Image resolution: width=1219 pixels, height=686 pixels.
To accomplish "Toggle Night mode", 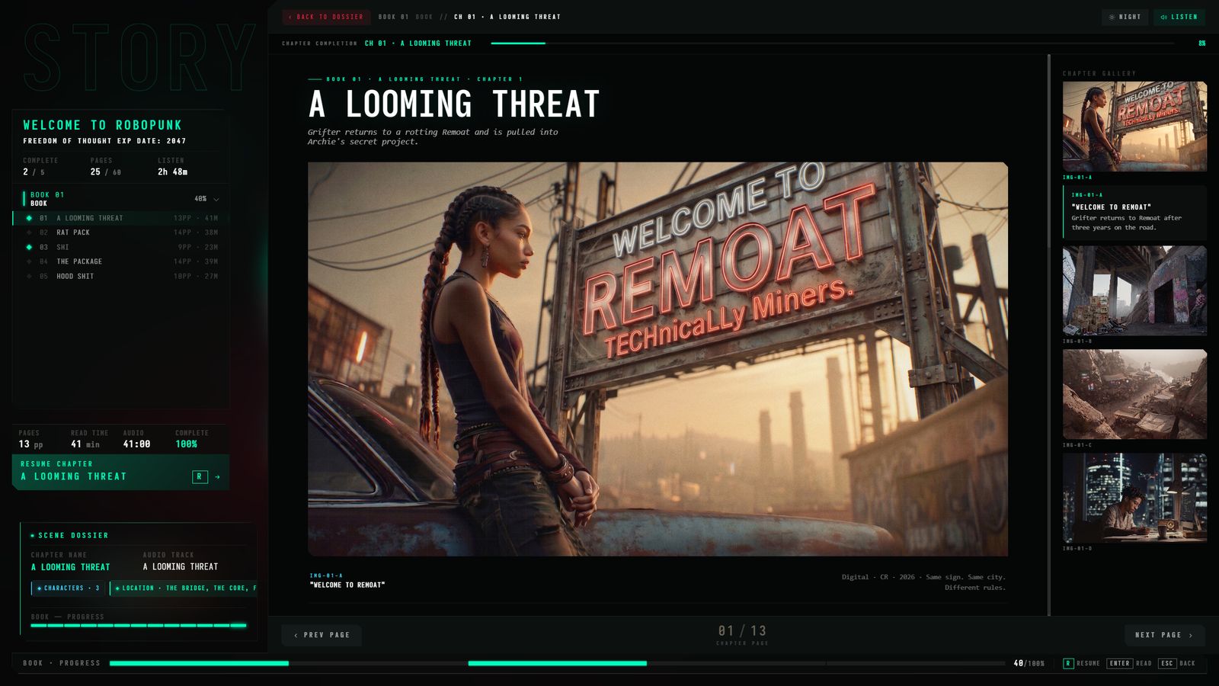I will pyautogui.click(x=1125, y=17).
